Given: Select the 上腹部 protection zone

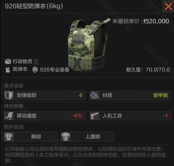Looking at the screenshot, I should pos(87,136).
